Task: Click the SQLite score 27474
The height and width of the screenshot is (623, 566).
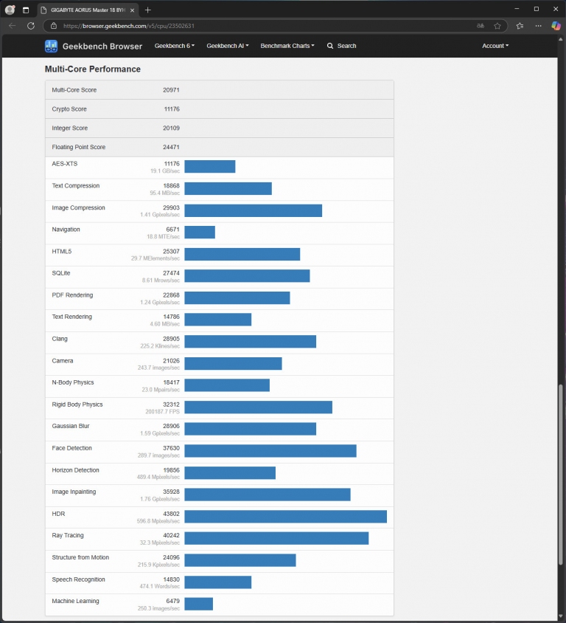Action: pyautogui.click(x=171, y=273)
